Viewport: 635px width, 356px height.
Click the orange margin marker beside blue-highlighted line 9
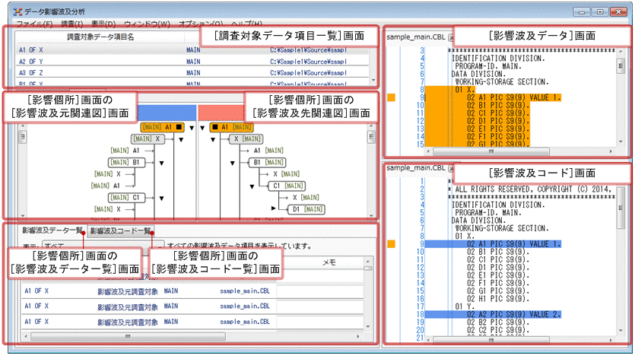click(x=391, y=244)
